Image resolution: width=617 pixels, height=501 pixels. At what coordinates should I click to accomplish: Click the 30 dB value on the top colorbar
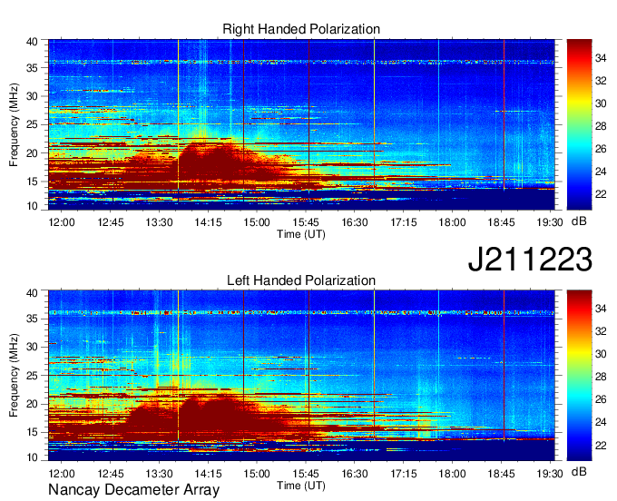pos(601,103)
